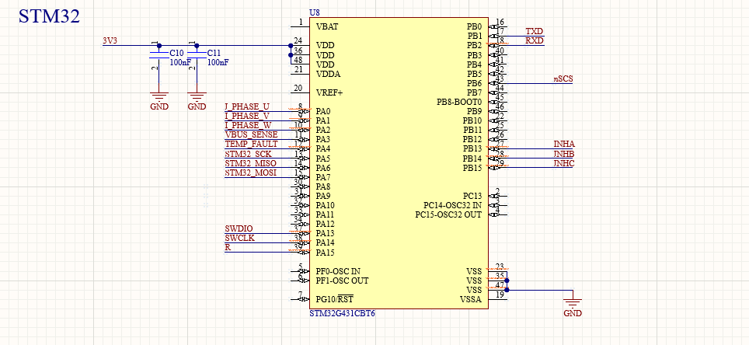Viewport: 749px width, 345px height.
Task: Select the PB8-BOOT0 pin name
Action: (x=459, y=102)
